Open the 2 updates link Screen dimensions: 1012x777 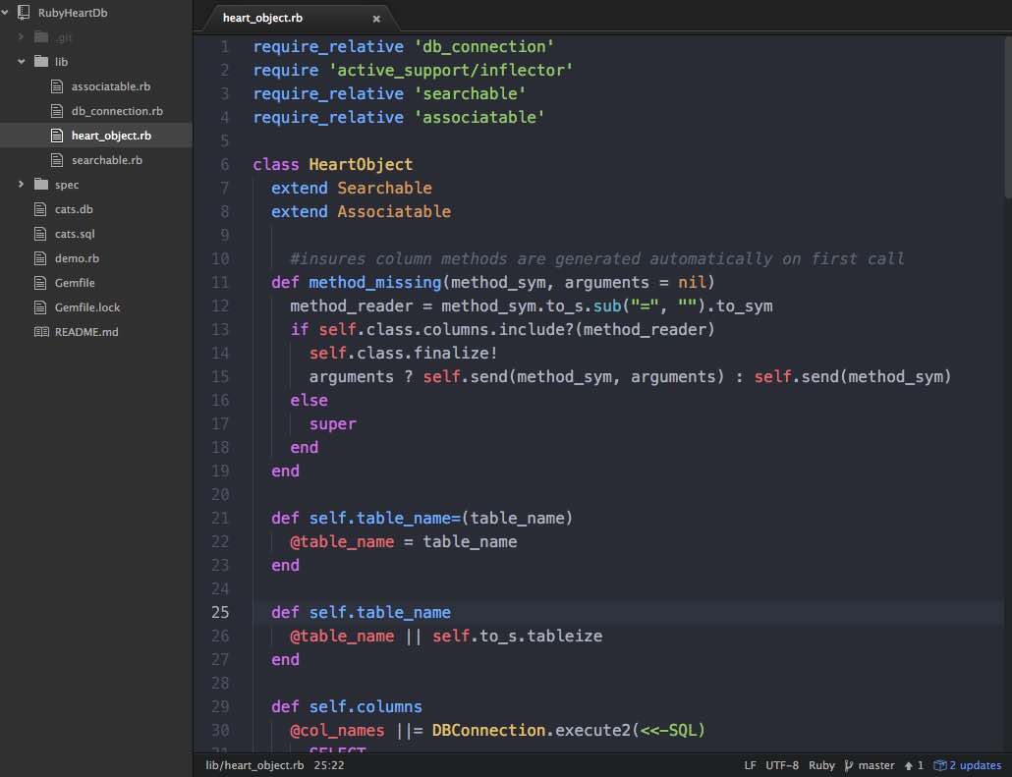[x=974, y=765]
